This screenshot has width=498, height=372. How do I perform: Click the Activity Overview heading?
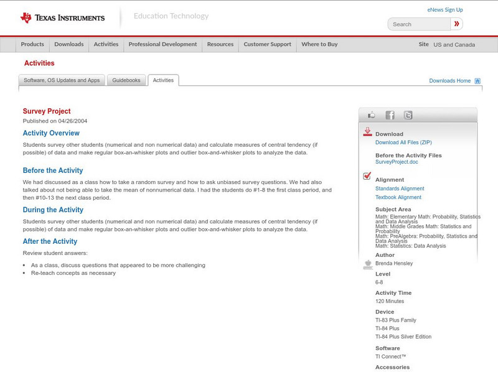tap(51, 133)
